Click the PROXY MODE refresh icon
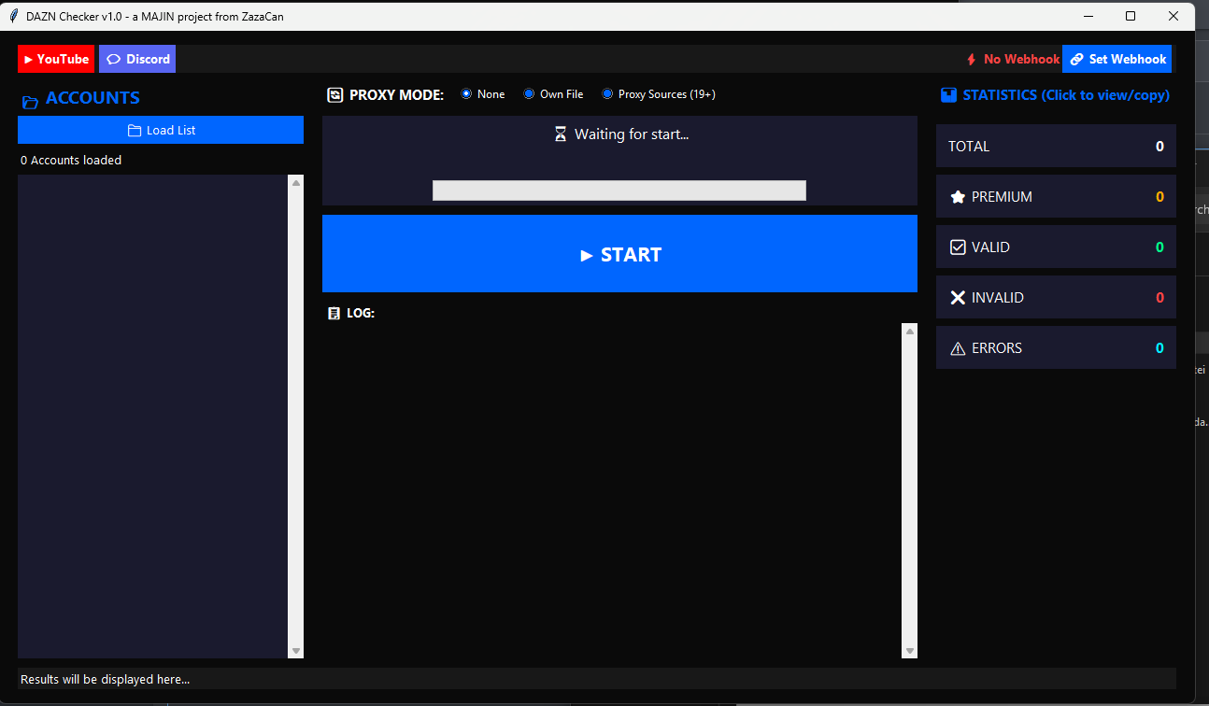The image size is (1209, 706). point(335,94)
